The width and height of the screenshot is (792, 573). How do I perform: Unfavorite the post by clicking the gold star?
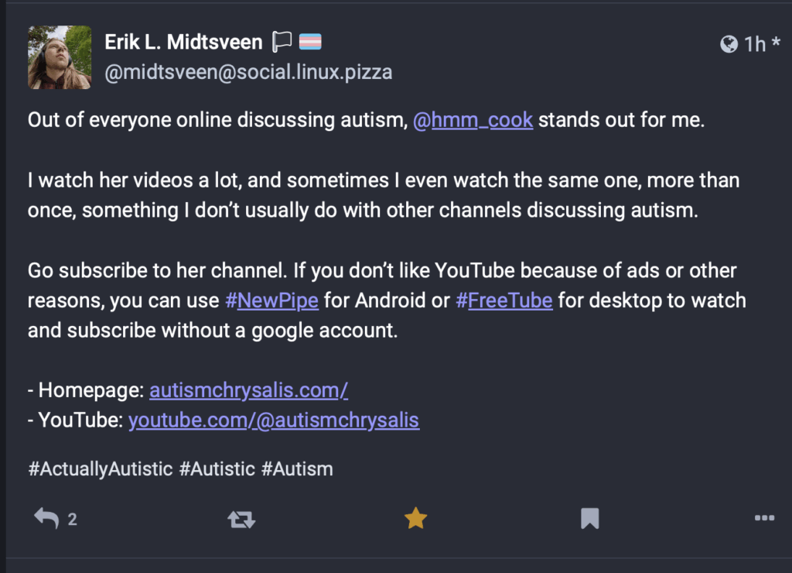click(x=415, y=518)
